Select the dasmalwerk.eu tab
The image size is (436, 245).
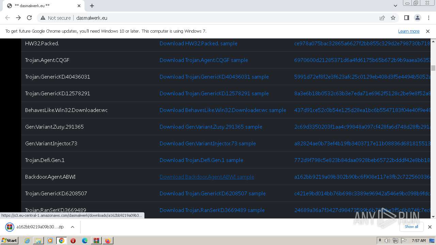(43, 6)
